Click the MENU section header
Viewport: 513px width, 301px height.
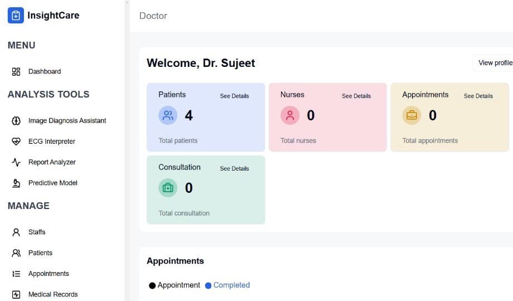pos(22,45)
